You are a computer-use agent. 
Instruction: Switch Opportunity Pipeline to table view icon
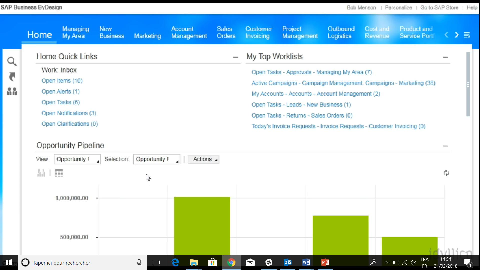[59, 173]
